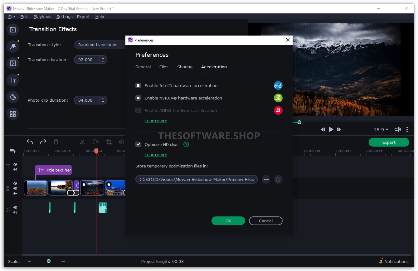Step to next frame in preview

[x=339, y=129]
